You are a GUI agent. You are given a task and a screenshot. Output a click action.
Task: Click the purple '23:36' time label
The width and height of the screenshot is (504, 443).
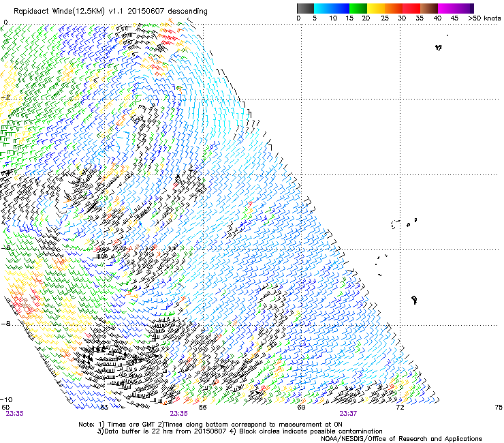pyautogui.click(x=178, y=414)
